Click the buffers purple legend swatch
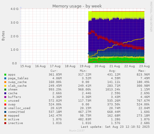The height and width of the screenshot is (134, 154). [5, 97]
